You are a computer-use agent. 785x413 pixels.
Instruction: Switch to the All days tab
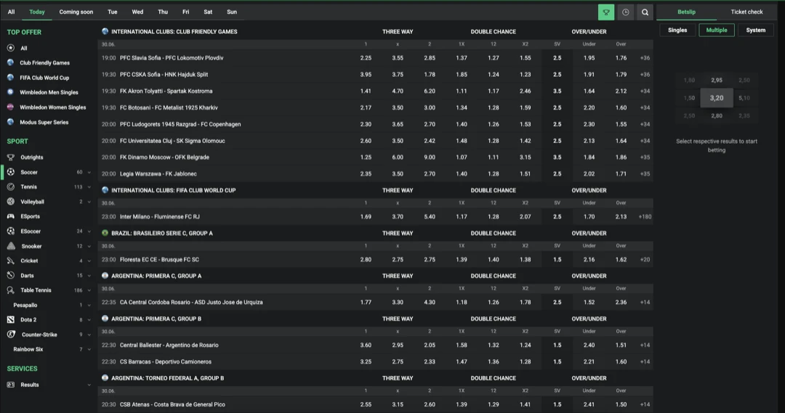click(11, 12)
